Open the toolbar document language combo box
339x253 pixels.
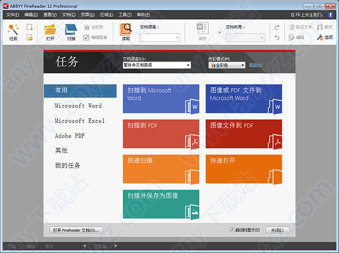pyautogui.click(x=160, y=38)
